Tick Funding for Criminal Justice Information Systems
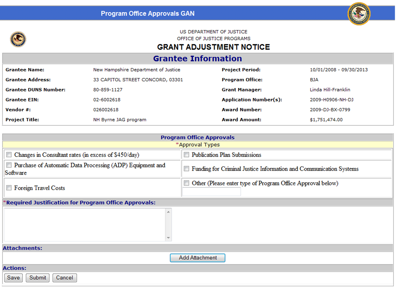 tap(187, 168)
